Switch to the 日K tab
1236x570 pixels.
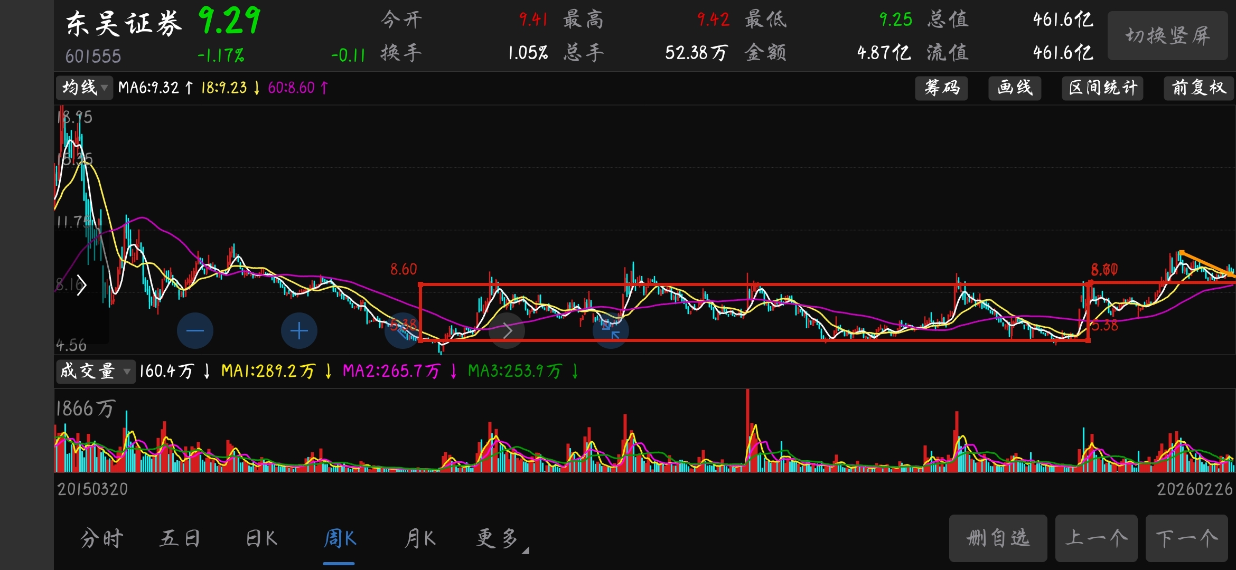pyautogui.click(x=261, y=539)
